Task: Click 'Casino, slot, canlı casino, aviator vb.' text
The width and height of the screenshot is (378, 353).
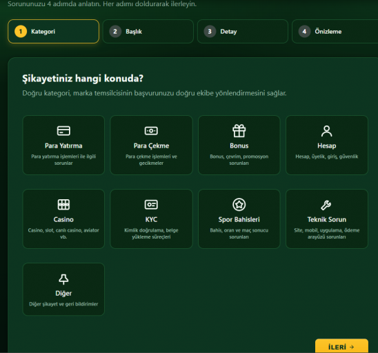Action: [x=63, y=234]
